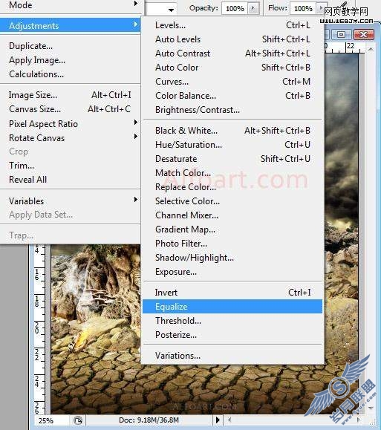This screenshot has height=430, width=381.
Task: Click the Opacity value field
Action: (235, 8)
